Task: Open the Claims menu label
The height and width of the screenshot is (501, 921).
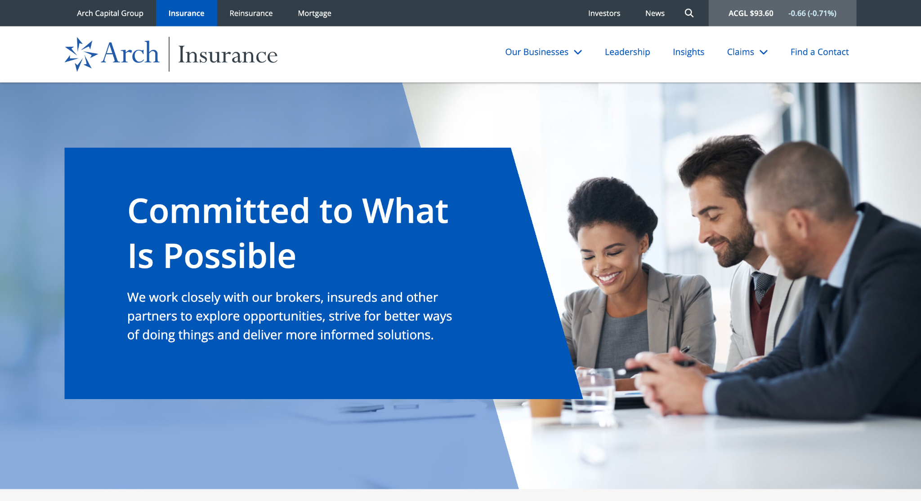Action: click(x=740, y=52)
